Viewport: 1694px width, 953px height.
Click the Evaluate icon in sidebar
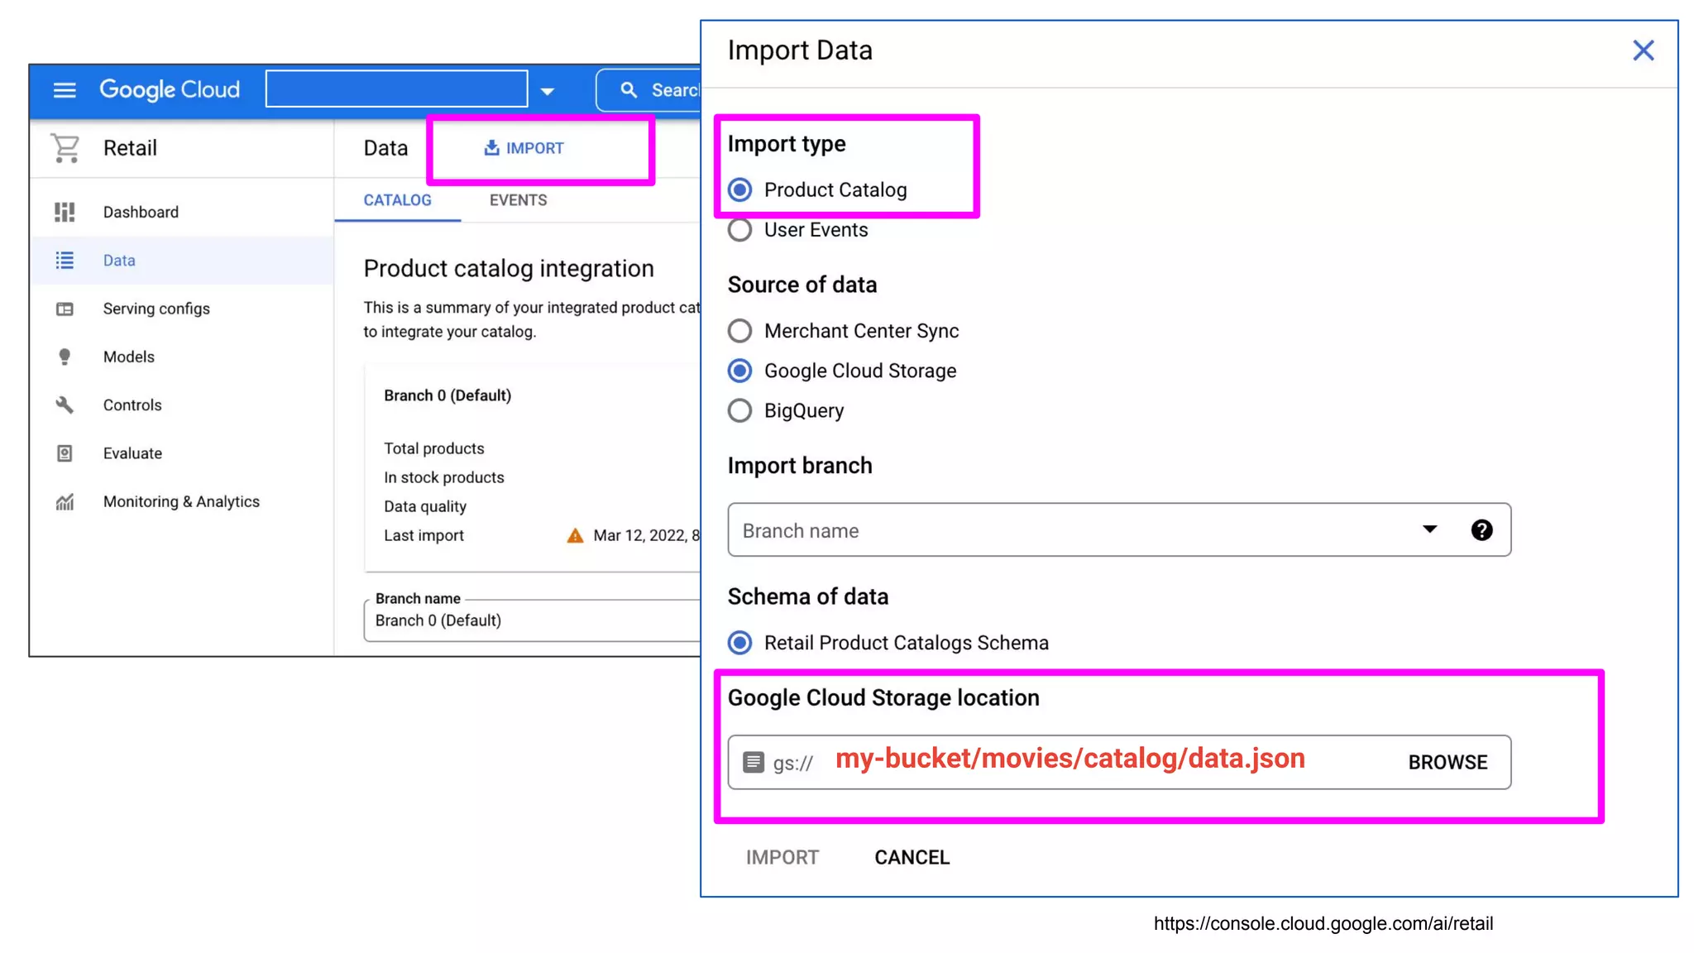tap(65, 453)
